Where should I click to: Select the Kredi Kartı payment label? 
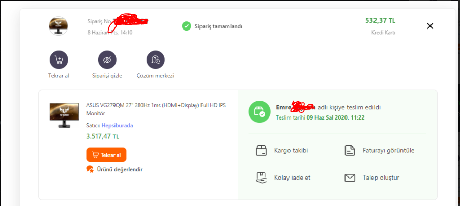tap(383, 32)
